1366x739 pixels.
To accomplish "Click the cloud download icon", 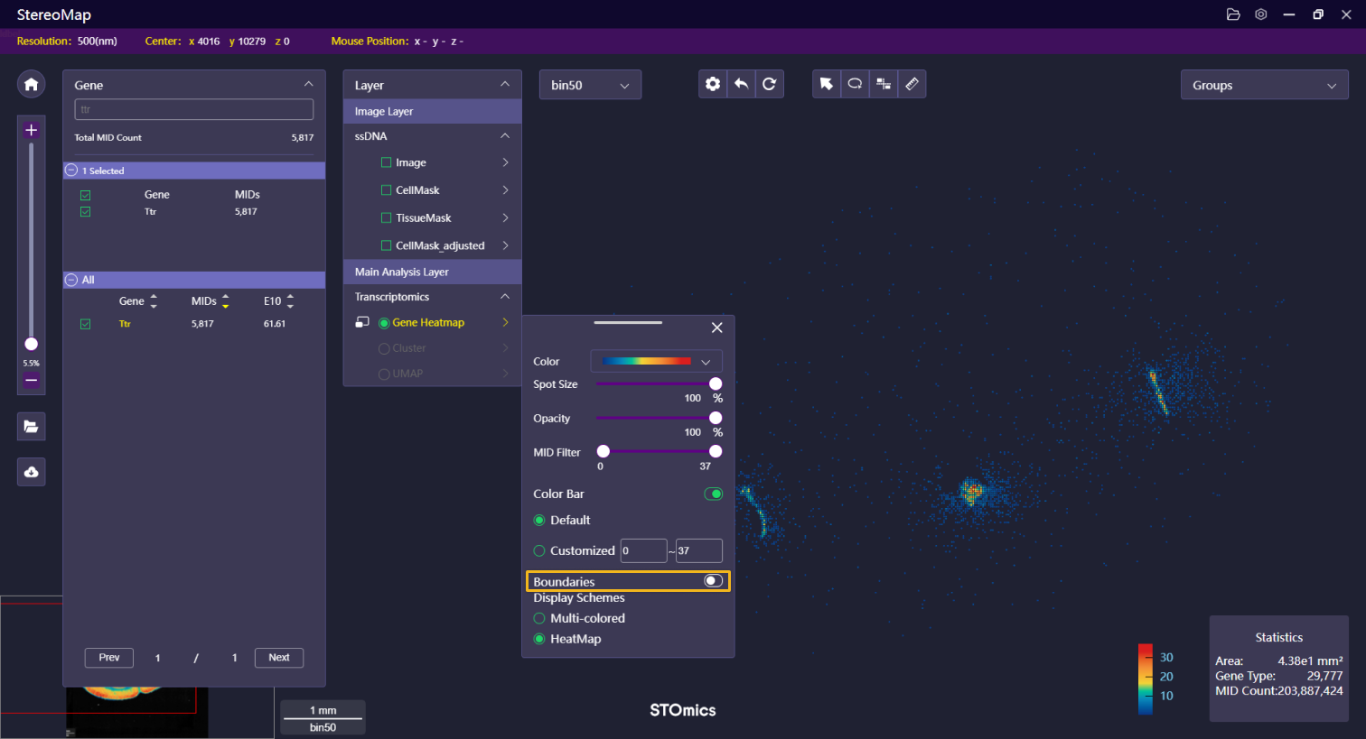I will tap(31, 472).
